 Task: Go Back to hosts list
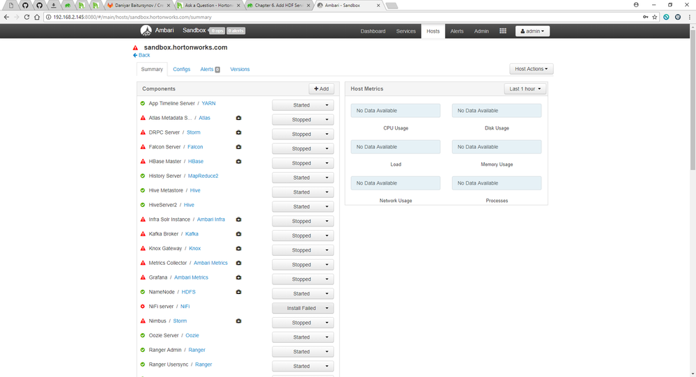pos(141,55)
